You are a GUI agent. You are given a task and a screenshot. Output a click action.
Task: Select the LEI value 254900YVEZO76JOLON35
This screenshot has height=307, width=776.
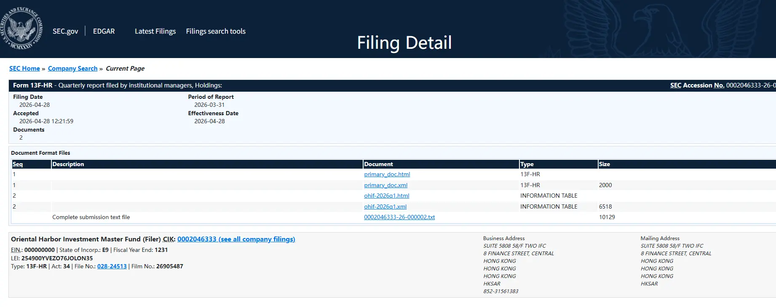tap(57, 258)
